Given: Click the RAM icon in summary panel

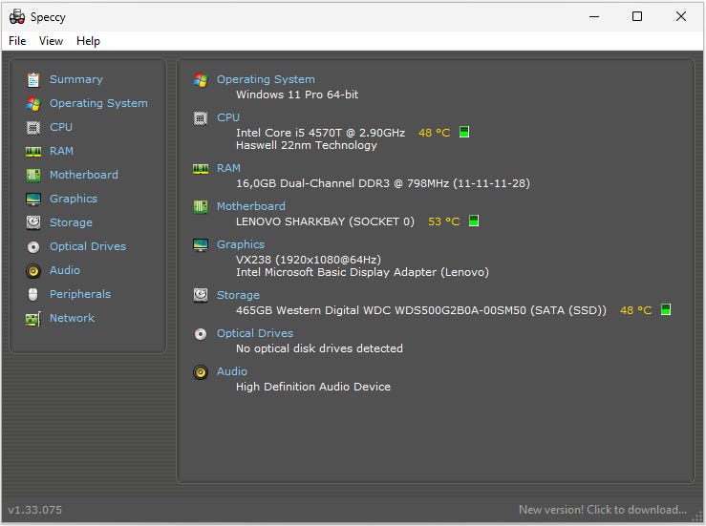Looking at the screenshot, I should [x=201, y=169].
